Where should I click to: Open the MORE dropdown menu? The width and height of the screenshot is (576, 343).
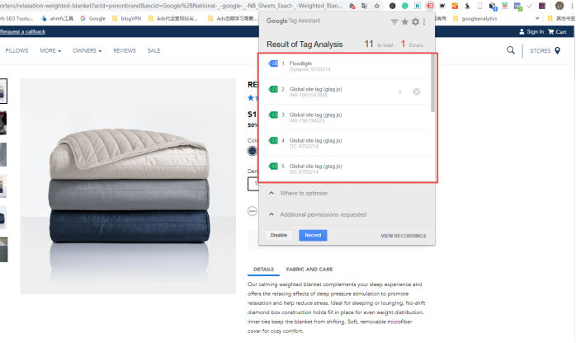click(50, 50)
